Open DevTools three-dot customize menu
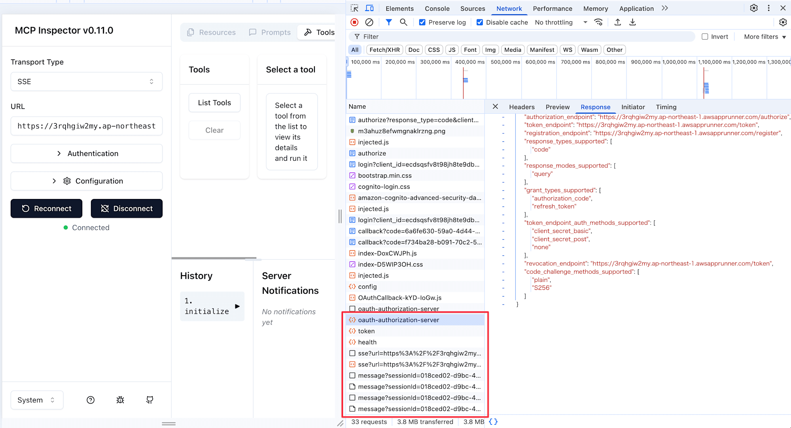Screen dimensions: 791x428 point(768,8)
